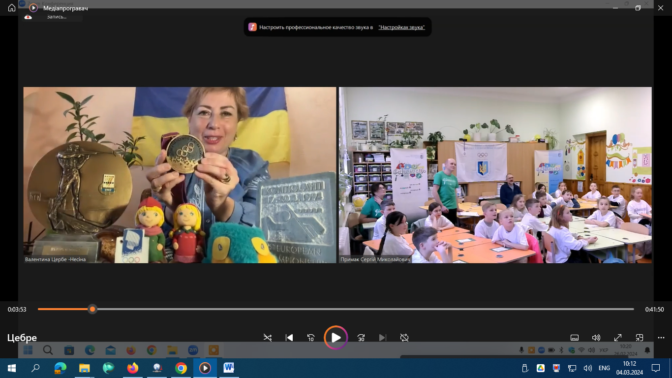Restore down the Media Player window
The width and height of the screenshot is (672, 378).
pyautogui.click(x=638, y=8)
